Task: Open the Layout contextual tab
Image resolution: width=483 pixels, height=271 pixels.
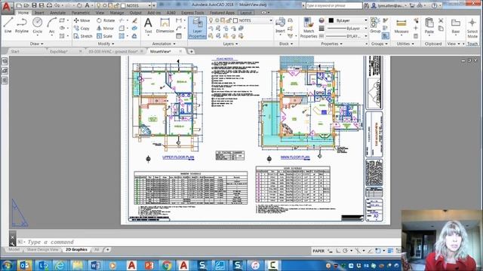Action: pyautogui.click(x=246, y=13)
